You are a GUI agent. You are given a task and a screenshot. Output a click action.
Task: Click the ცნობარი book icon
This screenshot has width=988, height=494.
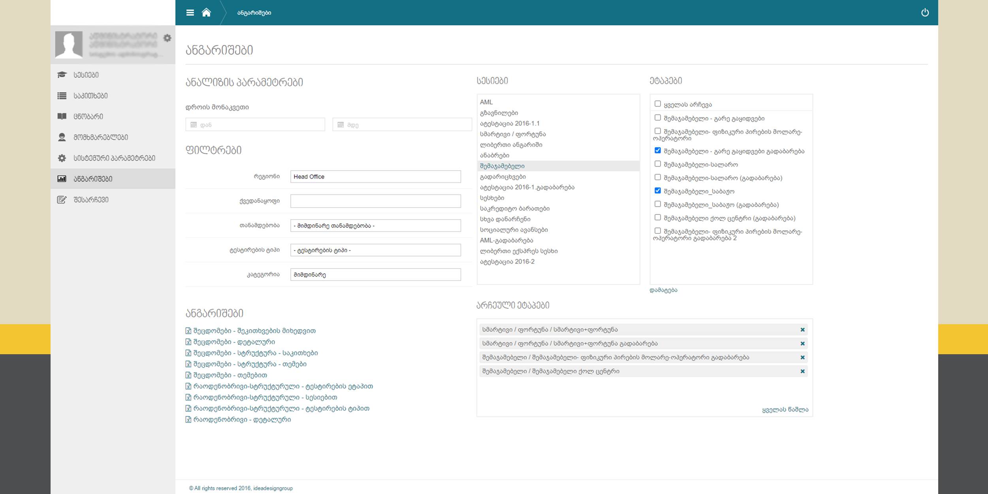click(62, 116)
